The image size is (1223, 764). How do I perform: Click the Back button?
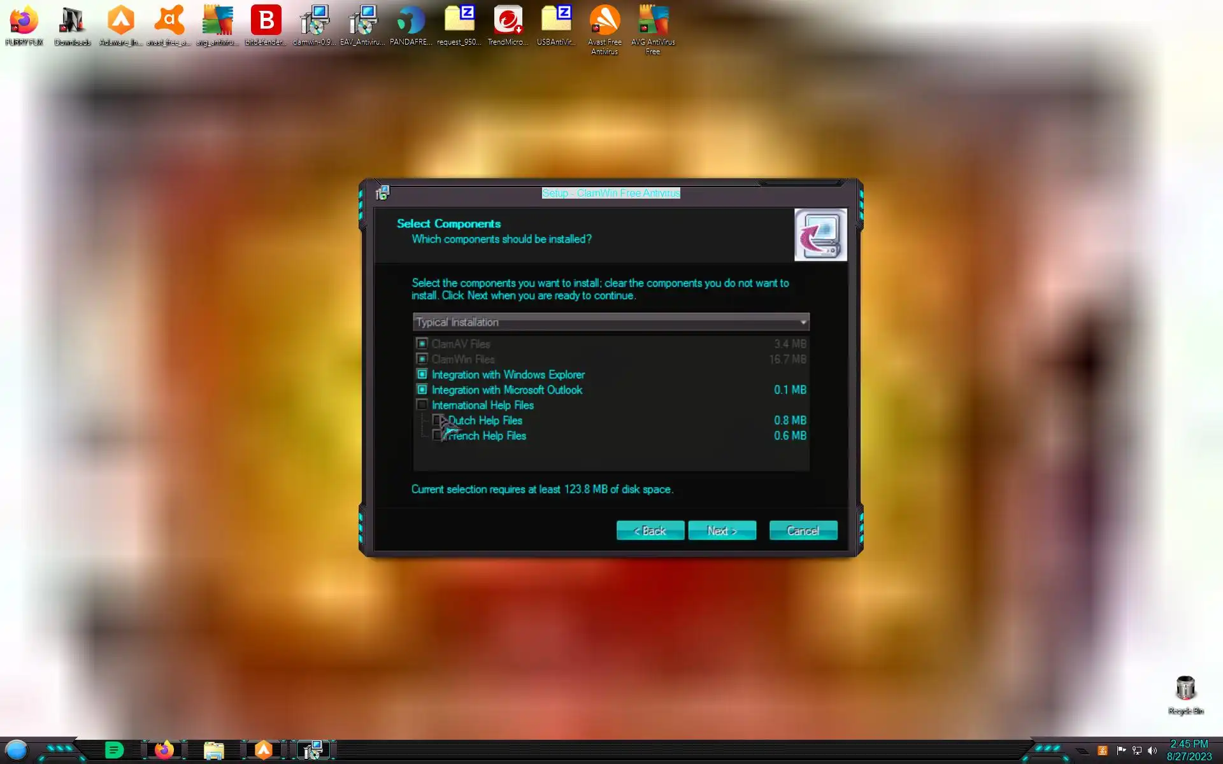[650, 530]
